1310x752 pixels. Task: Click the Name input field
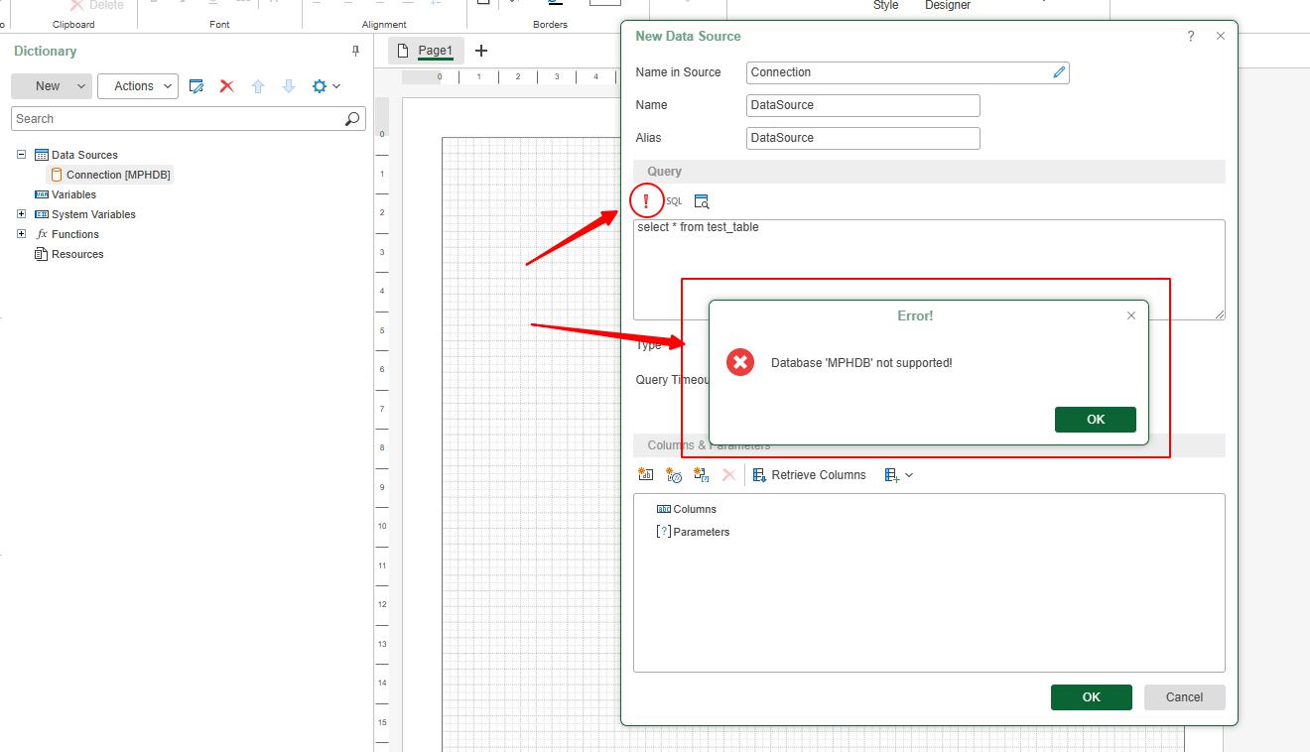tap(863, 105)
